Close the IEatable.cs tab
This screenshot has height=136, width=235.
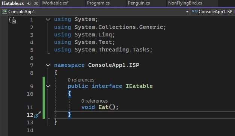pos(36,3)
